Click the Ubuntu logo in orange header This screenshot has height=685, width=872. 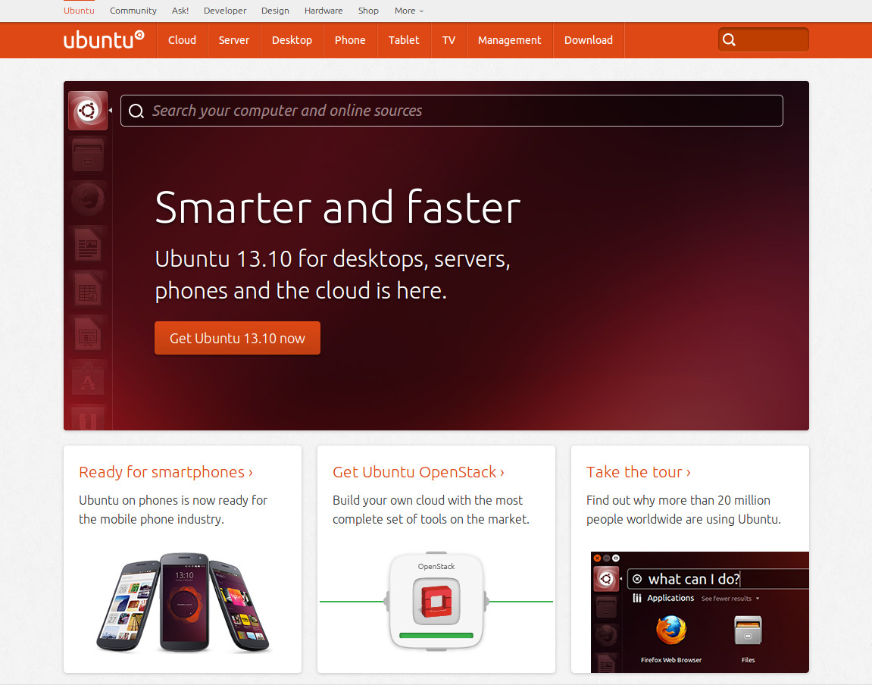point(104,39)
